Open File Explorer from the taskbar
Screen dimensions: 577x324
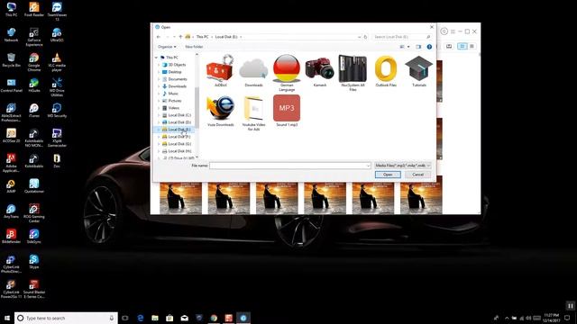(x=155, y=318)
